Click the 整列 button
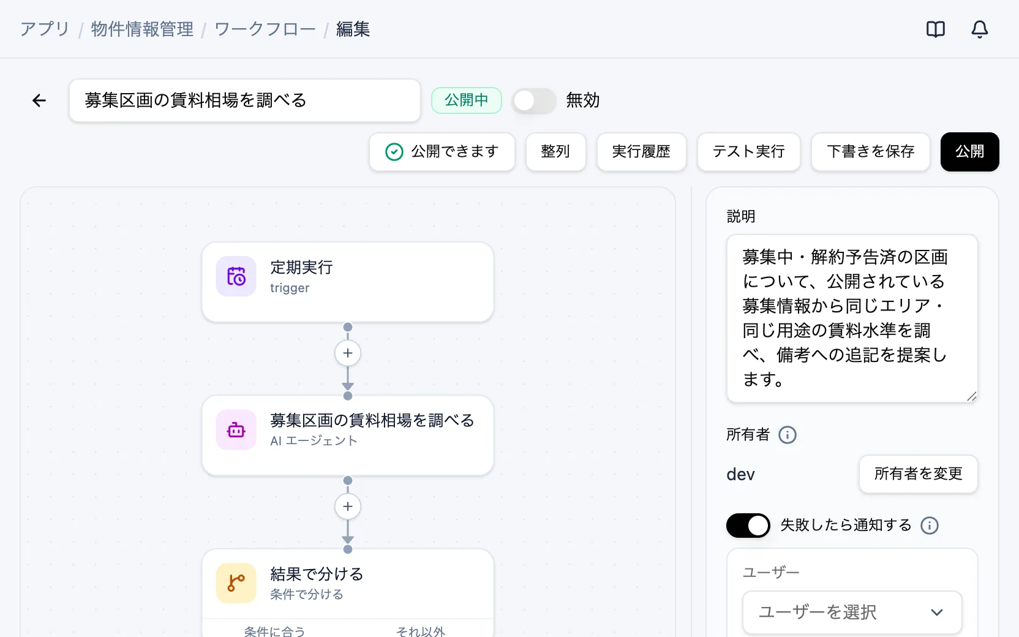 click(555, 152)
